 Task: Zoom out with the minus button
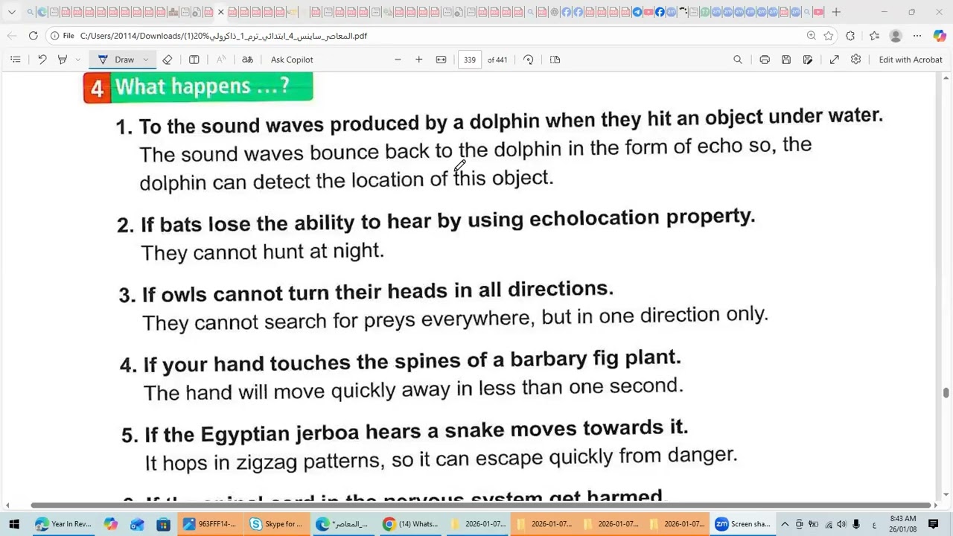pyautogui.click(x=398, y=60)
